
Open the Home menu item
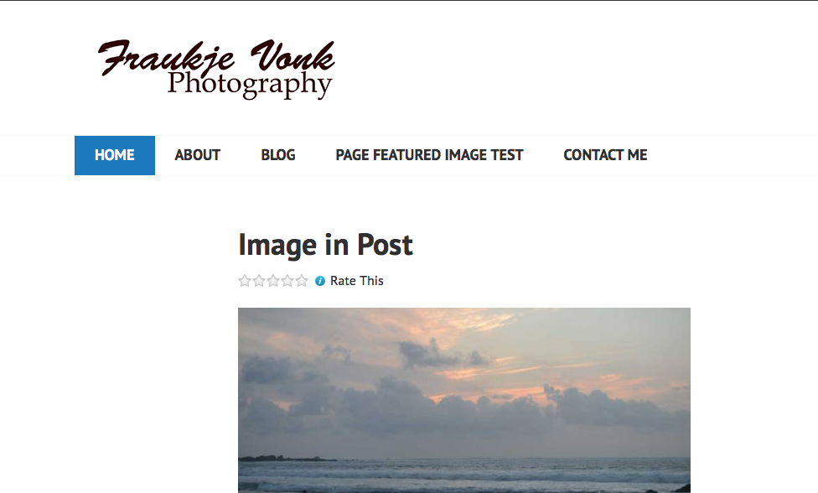pyautogui.click(x=115, y=155)
